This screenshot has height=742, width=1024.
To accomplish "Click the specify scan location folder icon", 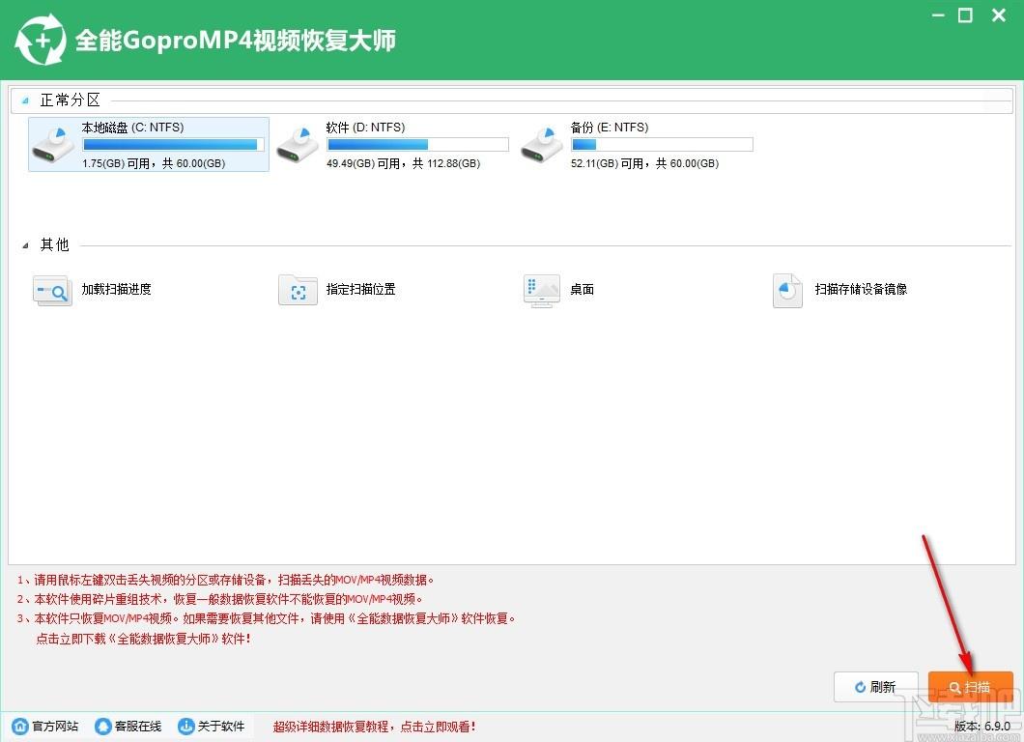I will (x=298, y=290).
